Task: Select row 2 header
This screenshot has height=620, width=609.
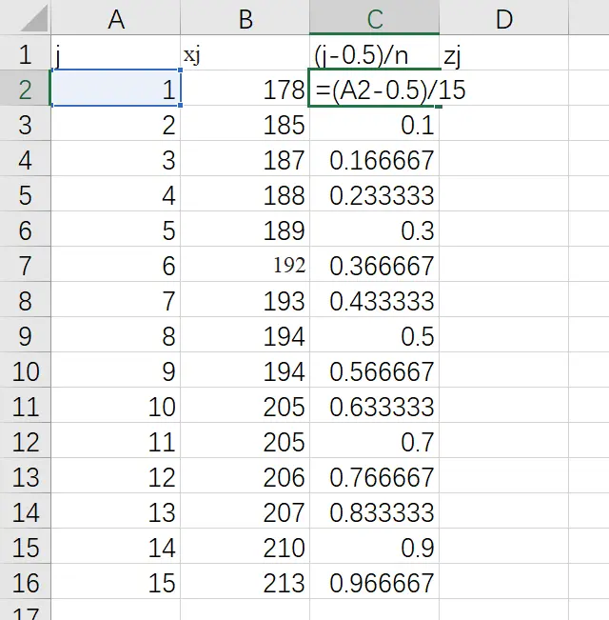Action: tap(26, 88)
